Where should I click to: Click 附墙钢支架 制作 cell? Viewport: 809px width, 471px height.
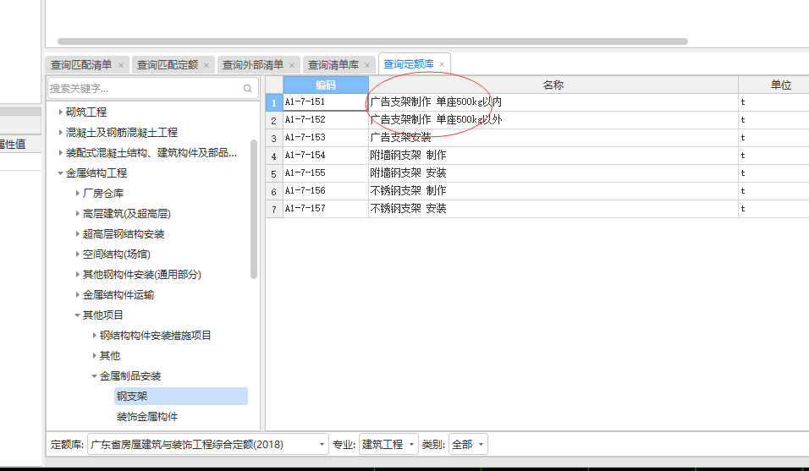tap(553, 155)
